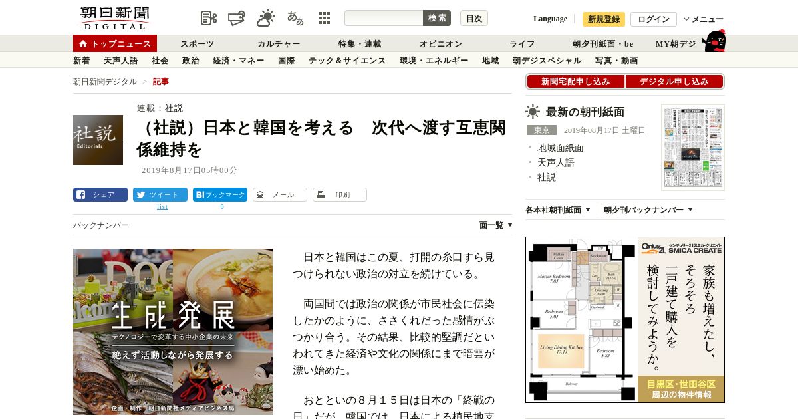Select the MY朝デジ tab
This screenshot has width=798, height=419.
[x=676, y=44]
